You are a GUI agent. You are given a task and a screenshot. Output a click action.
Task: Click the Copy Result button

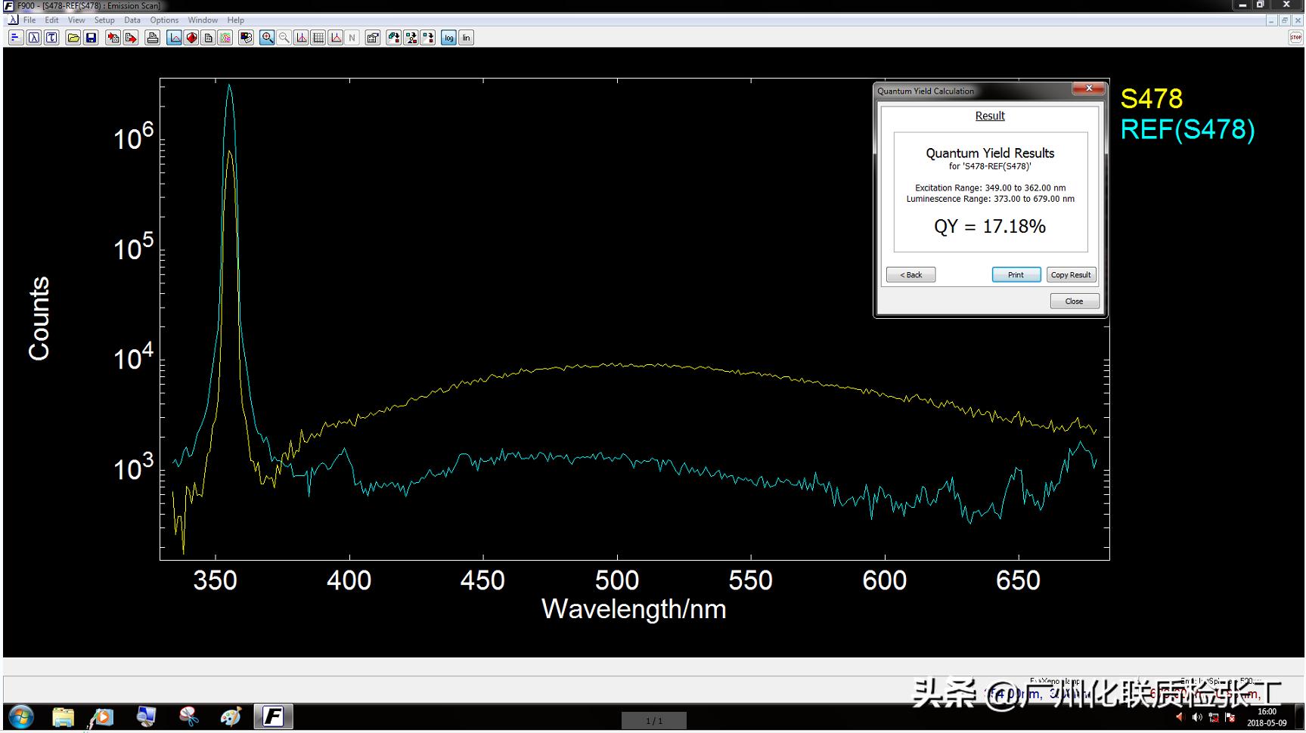point(1070,275)
